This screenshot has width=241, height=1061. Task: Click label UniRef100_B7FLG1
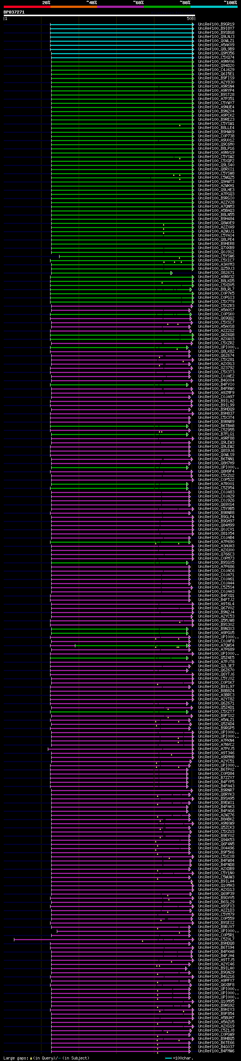click(216, 434)
